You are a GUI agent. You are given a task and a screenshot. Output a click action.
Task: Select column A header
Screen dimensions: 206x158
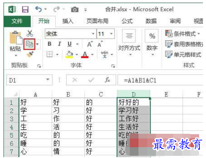[35, 94]
